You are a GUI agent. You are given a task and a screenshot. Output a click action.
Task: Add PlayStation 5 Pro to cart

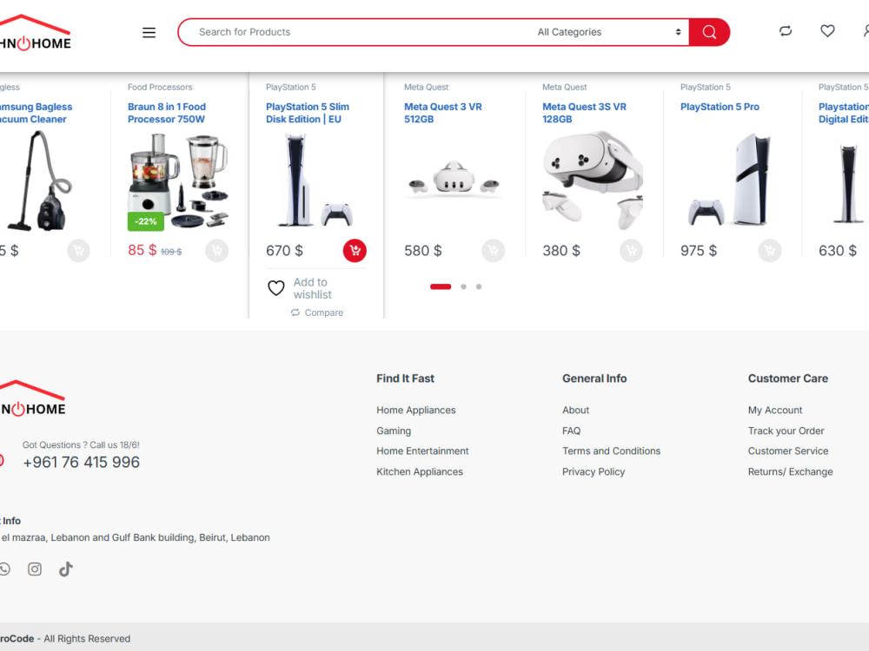coord(770,251)
